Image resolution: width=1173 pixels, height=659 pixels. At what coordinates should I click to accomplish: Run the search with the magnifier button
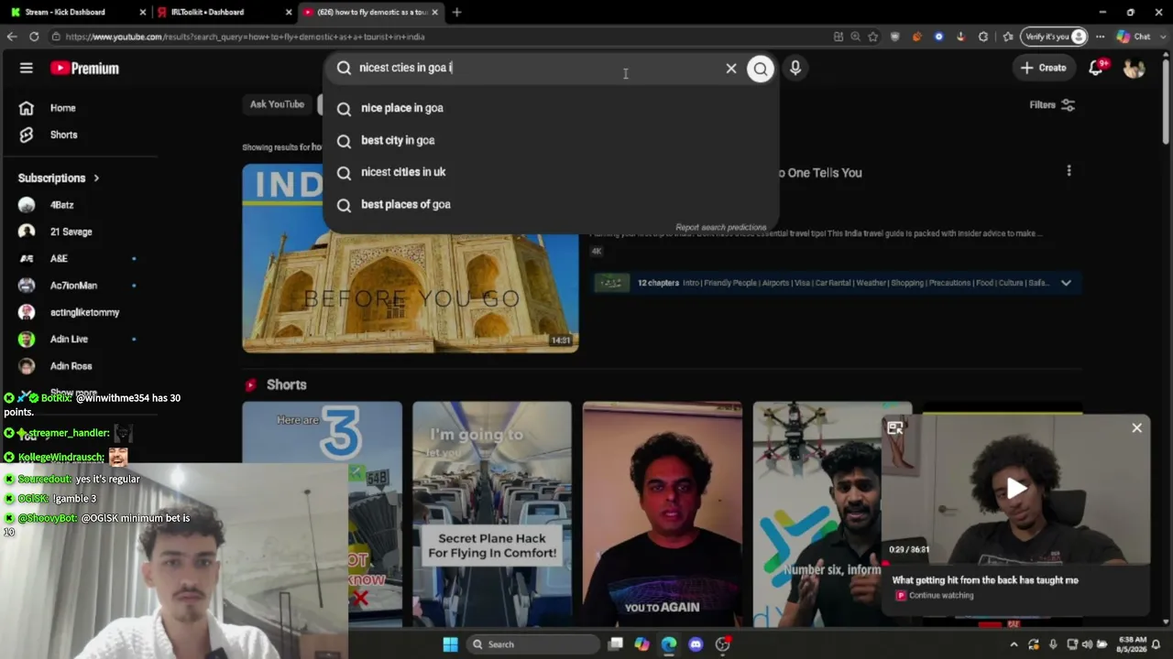pyautogui.click(x=761, y=68)
